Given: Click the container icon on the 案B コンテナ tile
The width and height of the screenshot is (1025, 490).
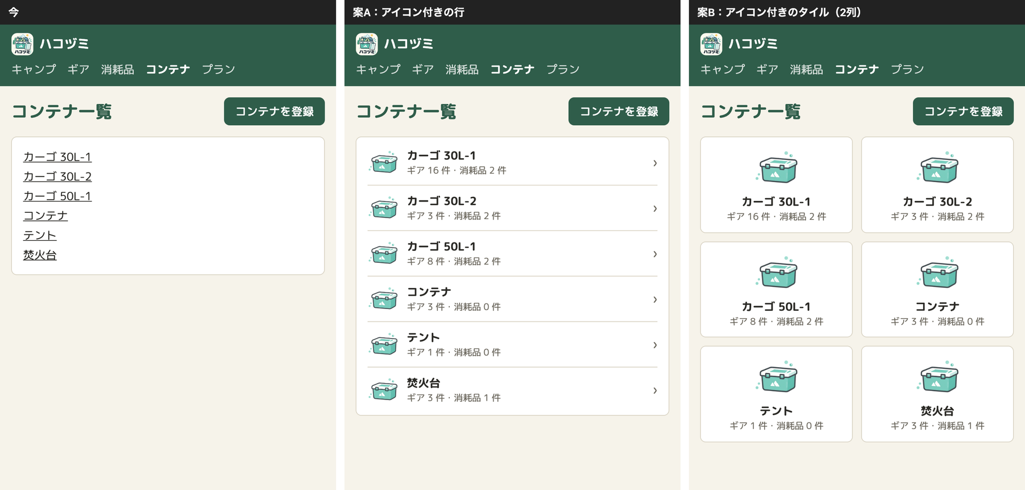Looking at the screenshot, I should pyautogui.click(x=938, y=272).
